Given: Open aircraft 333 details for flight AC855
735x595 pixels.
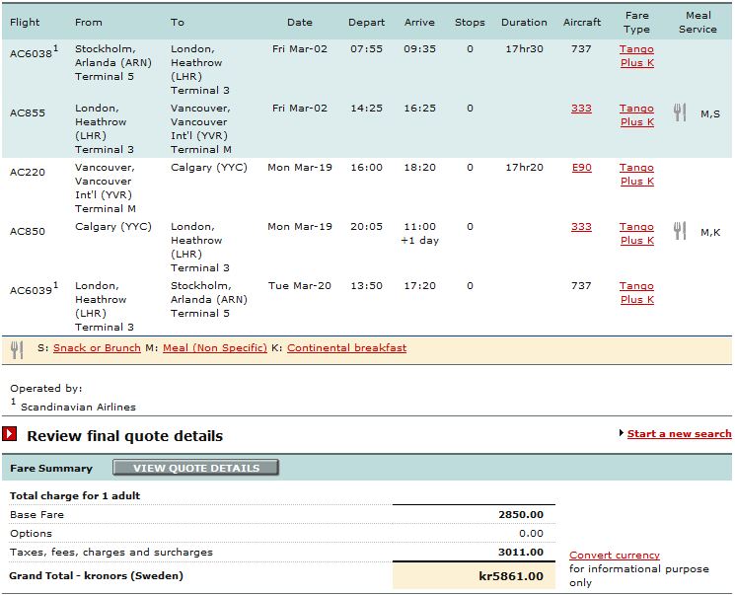Looking at the screenshot, I should point(581,109).
